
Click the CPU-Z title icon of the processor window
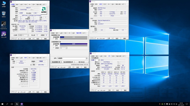pyautogui.click(x=11, y=2)
